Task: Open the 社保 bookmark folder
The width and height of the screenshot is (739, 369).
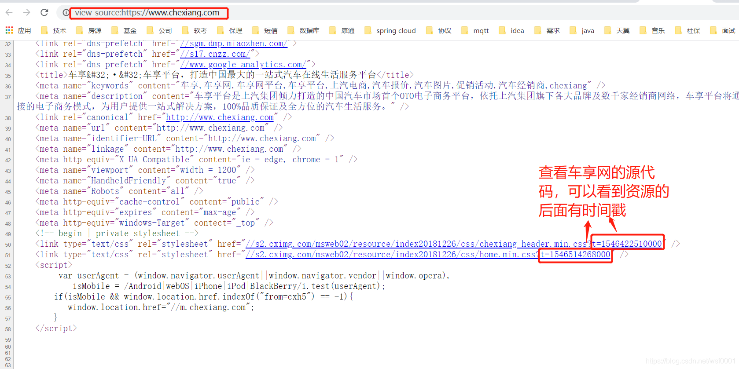Action: (687, 30)
